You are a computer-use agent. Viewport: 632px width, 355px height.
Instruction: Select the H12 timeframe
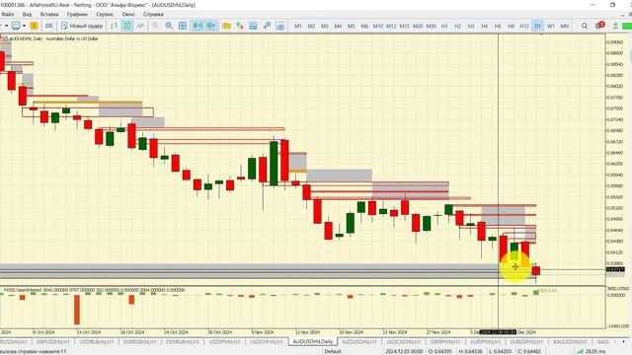pos(524,26)
